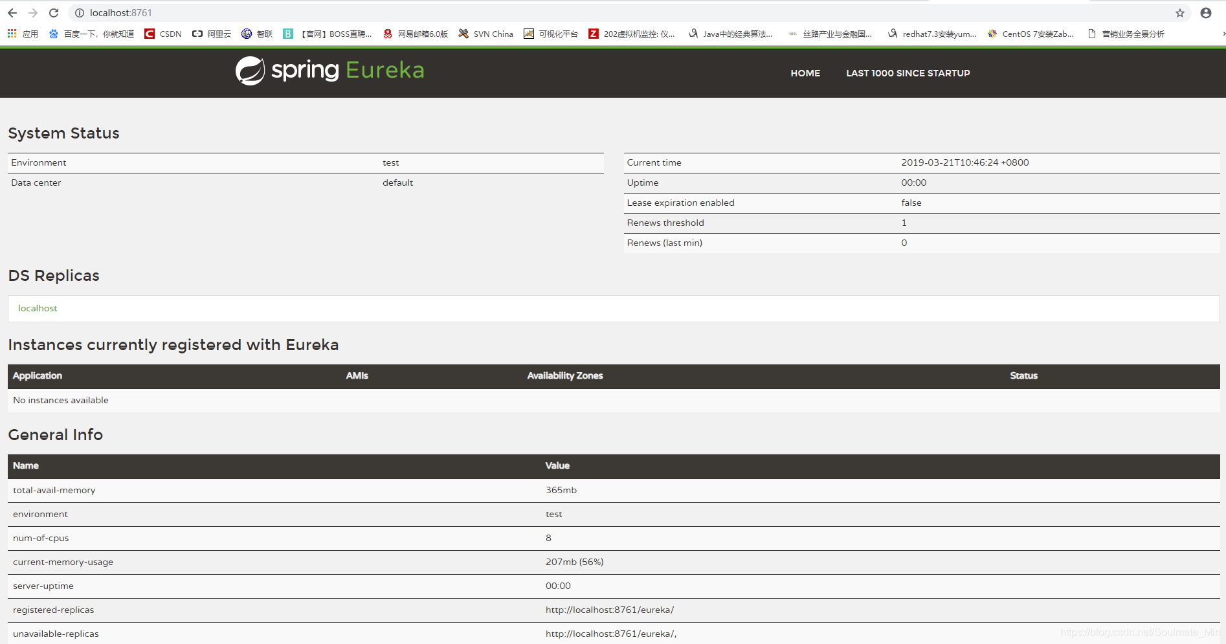Viewport: 1226px width, 644px height.
Task: Click the num-of-cpus row label
Action: pos(41,538)
